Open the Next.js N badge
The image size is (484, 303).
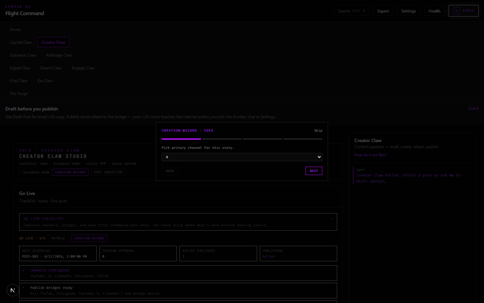[13, 290]
